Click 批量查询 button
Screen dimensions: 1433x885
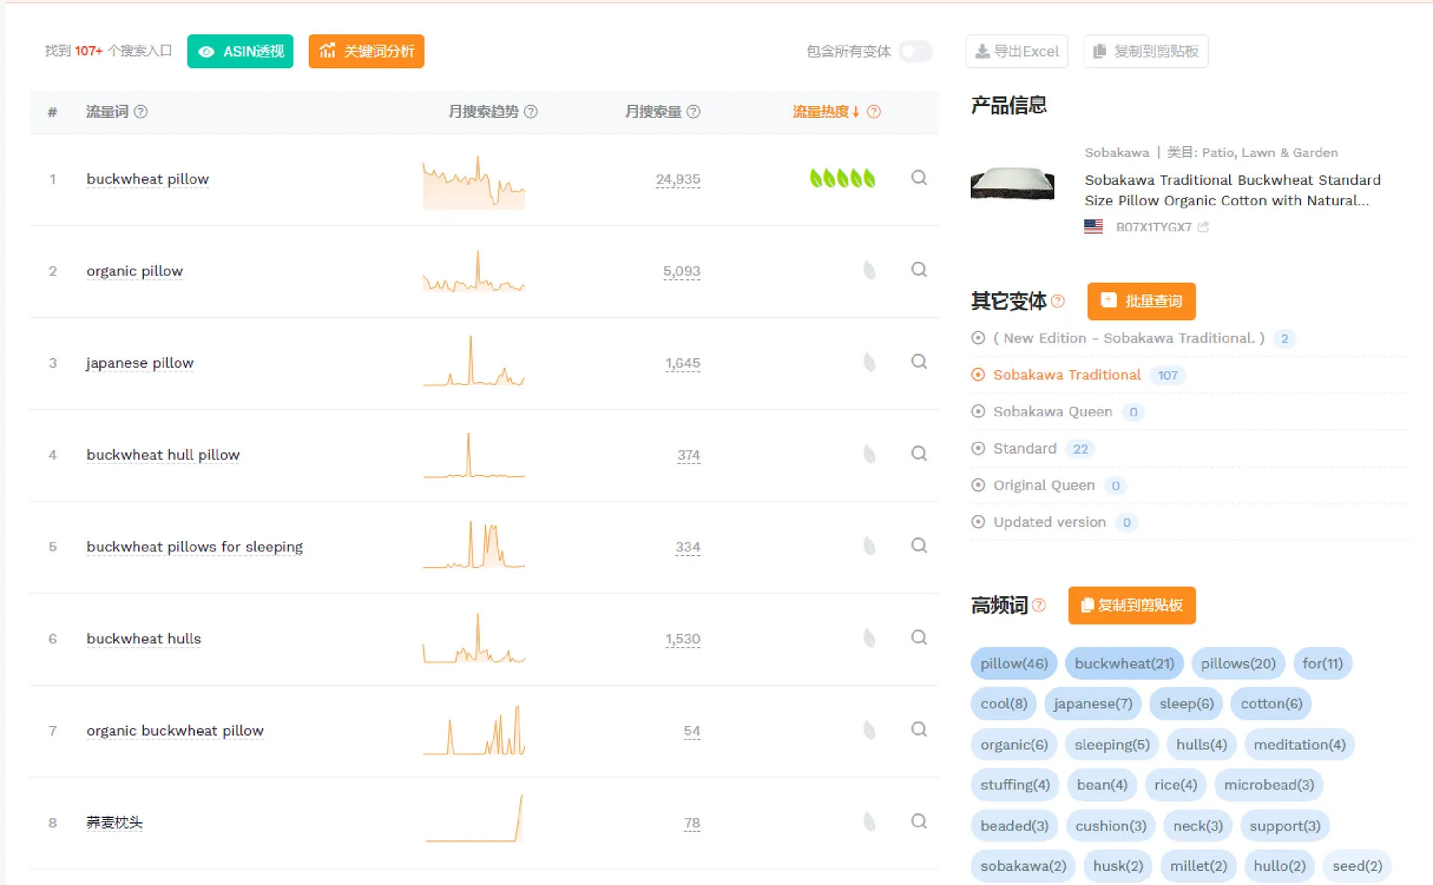[x=1142, y=301]
